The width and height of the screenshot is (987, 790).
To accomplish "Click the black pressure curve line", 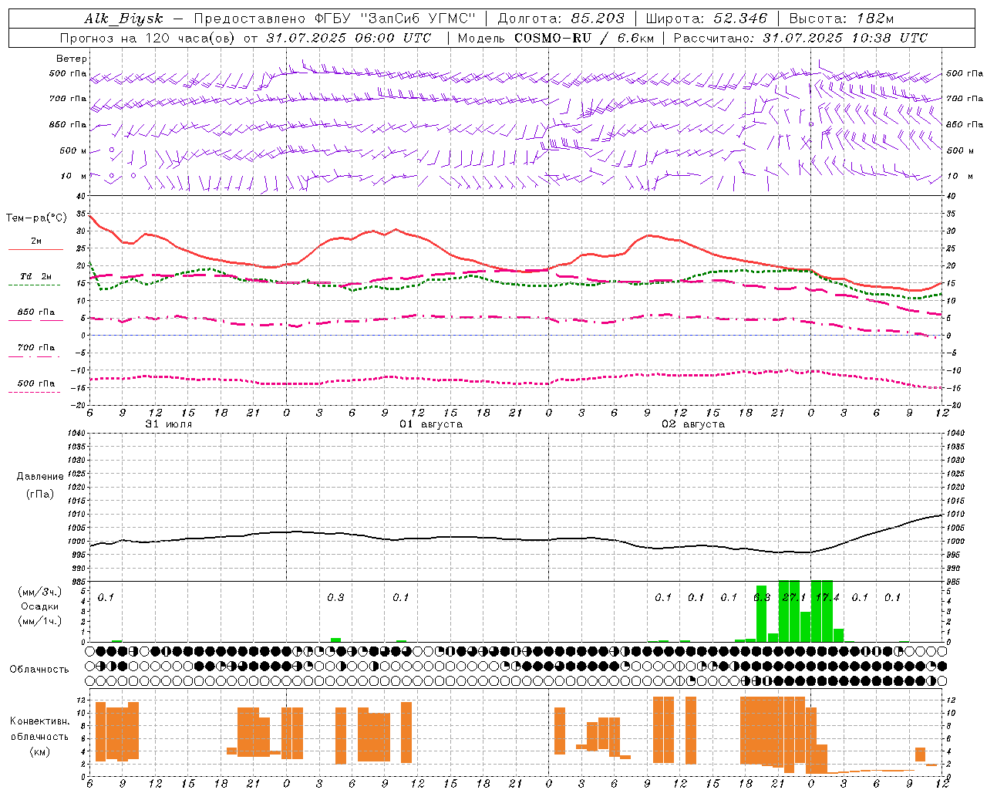I will [x=515, y=538].
